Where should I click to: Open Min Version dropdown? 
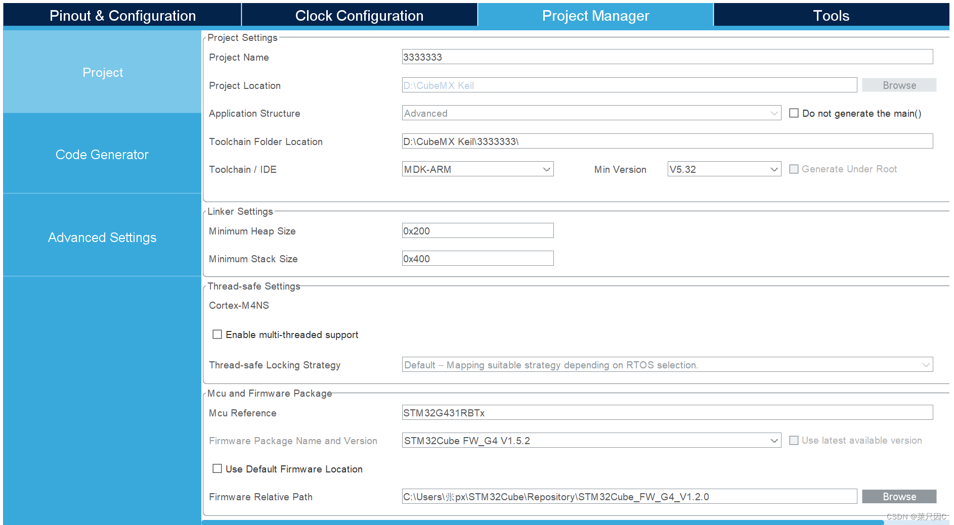[x=724, y=169]
